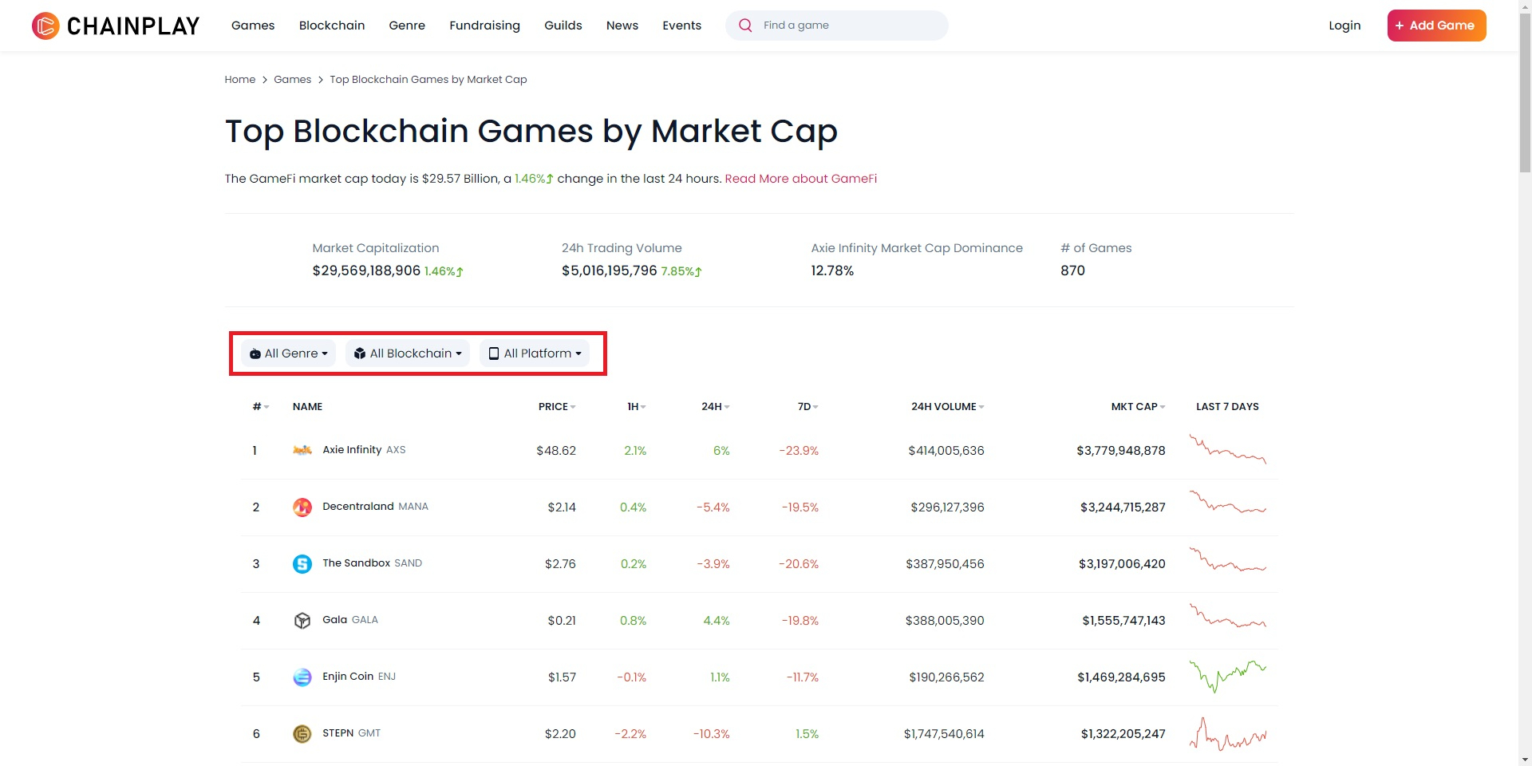Sort table by 24H VOLUME column
Image resolution: width=1532 pixels, height=766 pixels.
(x=948, y=407)
